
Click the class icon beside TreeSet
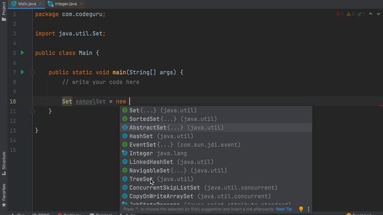125,179
